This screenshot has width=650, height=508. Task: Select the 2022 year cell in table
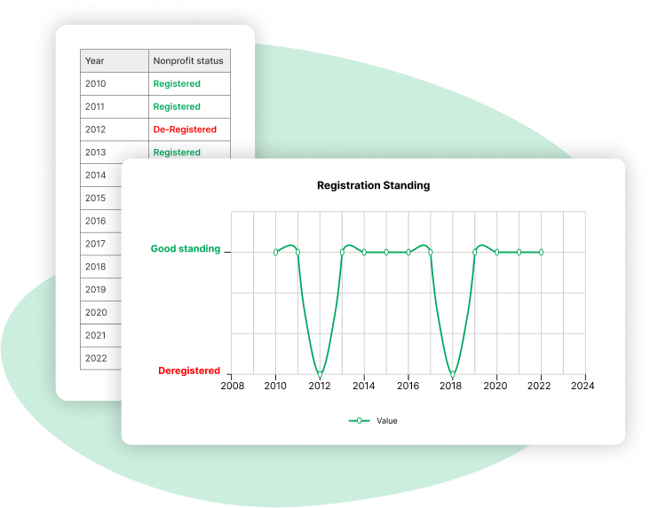pyautogui.click(x=95, y=358)
